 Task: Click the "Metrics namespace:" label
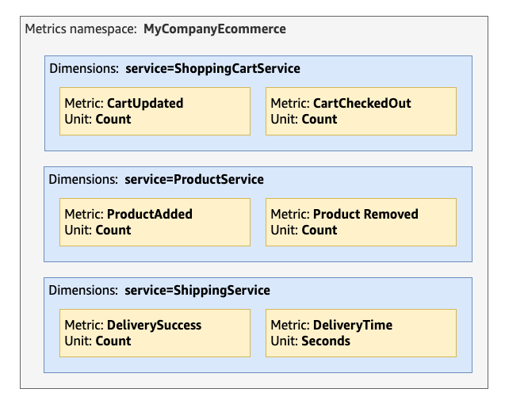[x=81, y=29]
